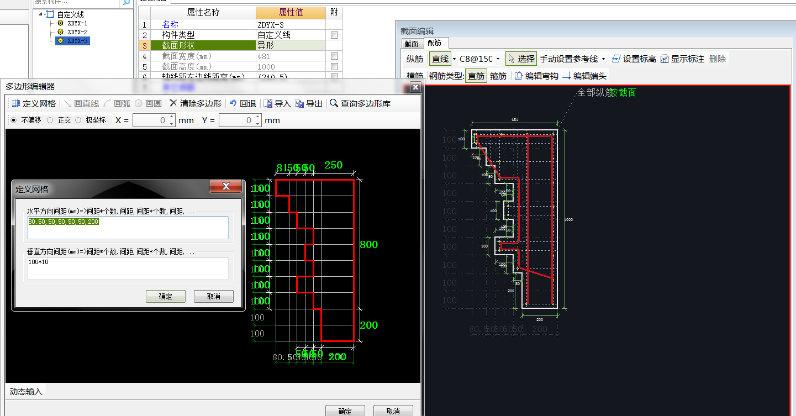
Task: Click the 截面高度 value 1000
Action: [x=291, y=67]
